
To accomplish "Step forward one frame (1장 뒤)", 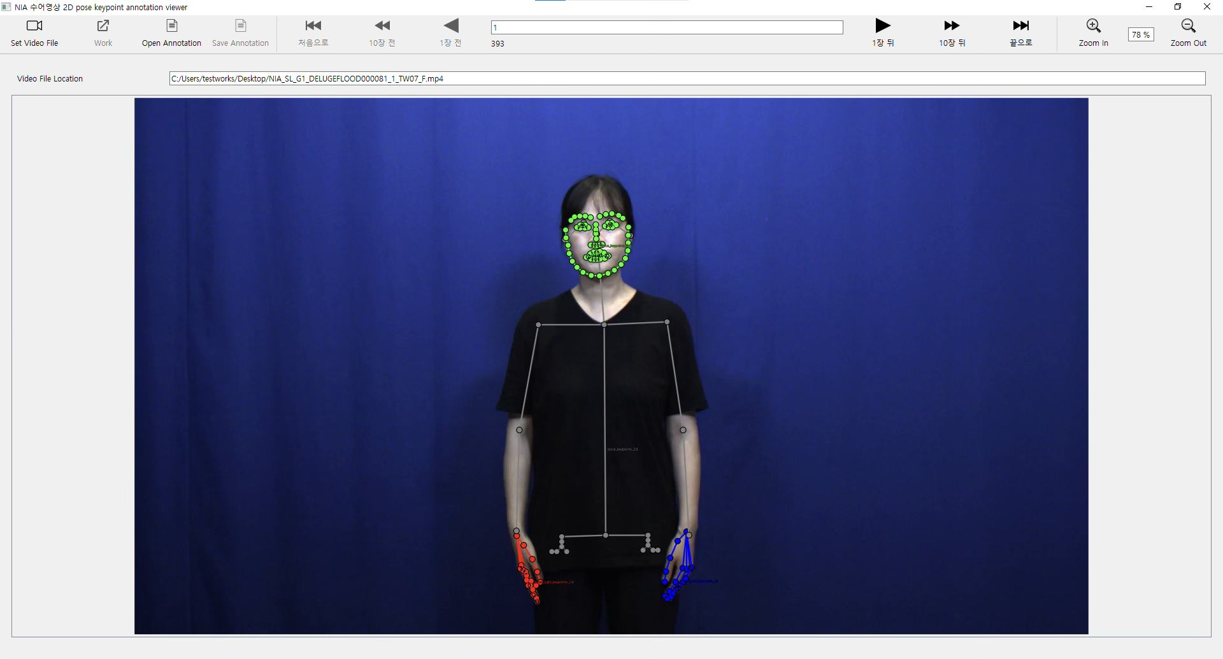I will pos(883,32).
